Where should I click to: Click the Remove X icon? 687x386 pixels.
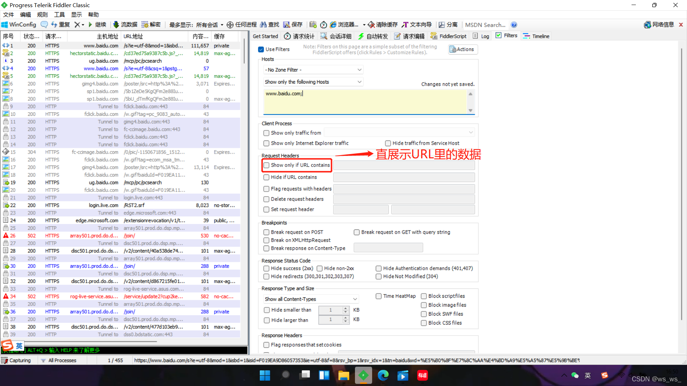point(77,25)
